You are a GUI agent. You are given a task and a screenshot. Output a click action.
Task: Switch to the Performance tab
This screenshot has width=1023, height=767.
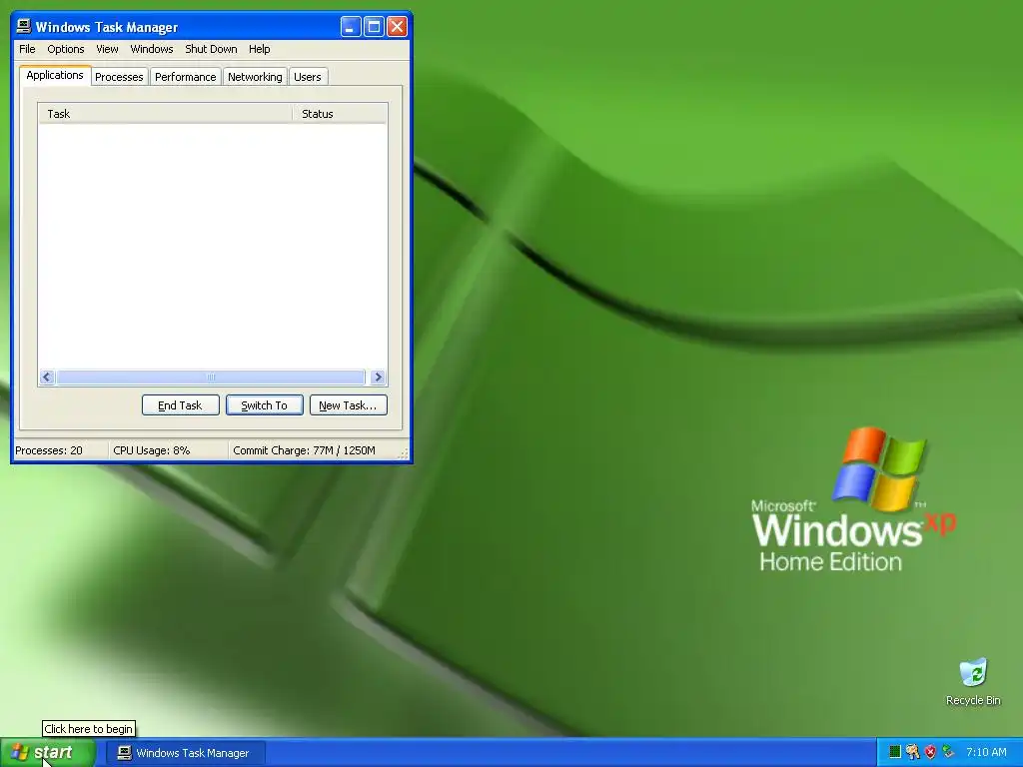(185, 77)
